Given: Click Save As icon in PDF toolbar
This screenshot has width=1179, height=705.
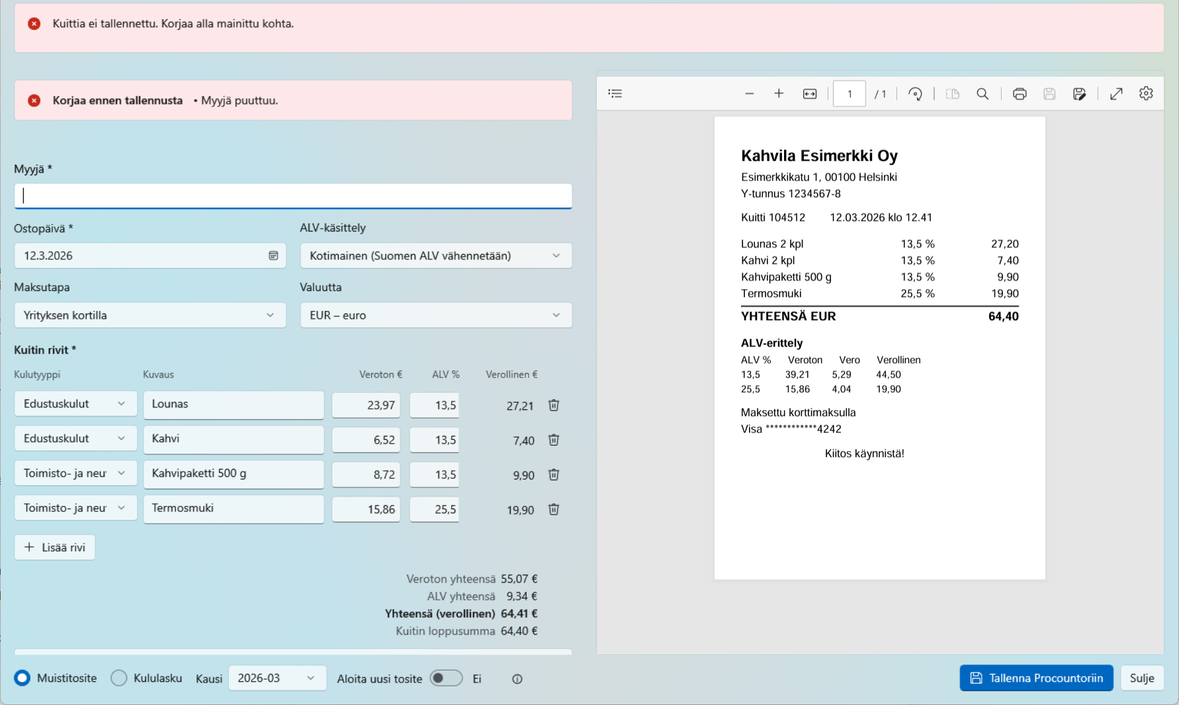Looking at the screenshot, I should tap(1080, 94).
